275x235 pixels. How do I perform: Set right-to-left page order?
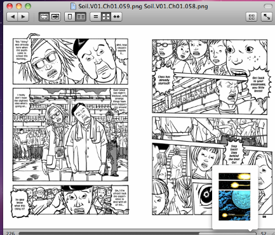tap(44, 17)
